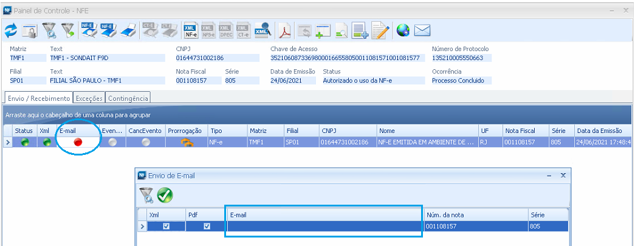The height and width of the screenshot is (246, 635).
Task: Click the Chave de Acesso value field
Action: [348, 58]
